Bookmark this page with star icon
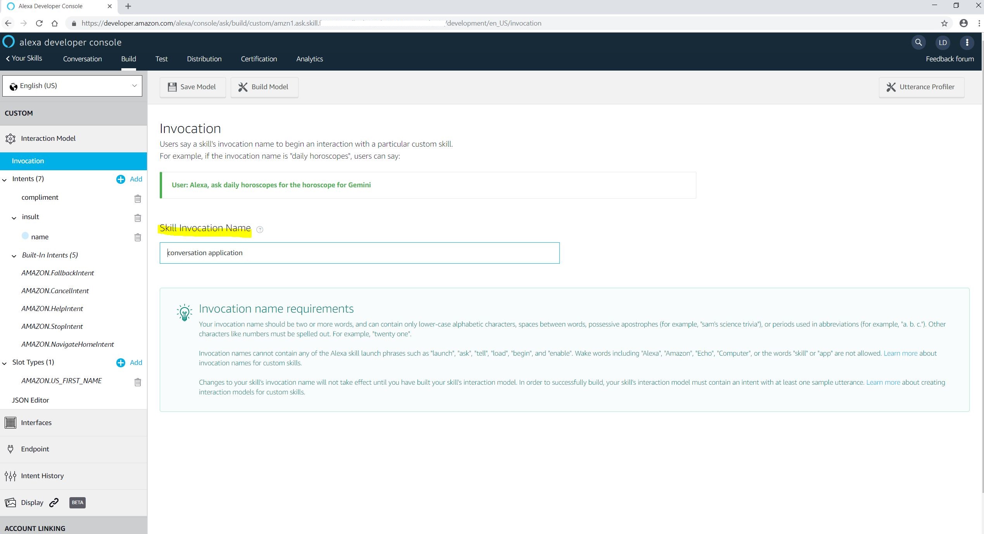The image size is (984, 534). click(x=944, y=23)
